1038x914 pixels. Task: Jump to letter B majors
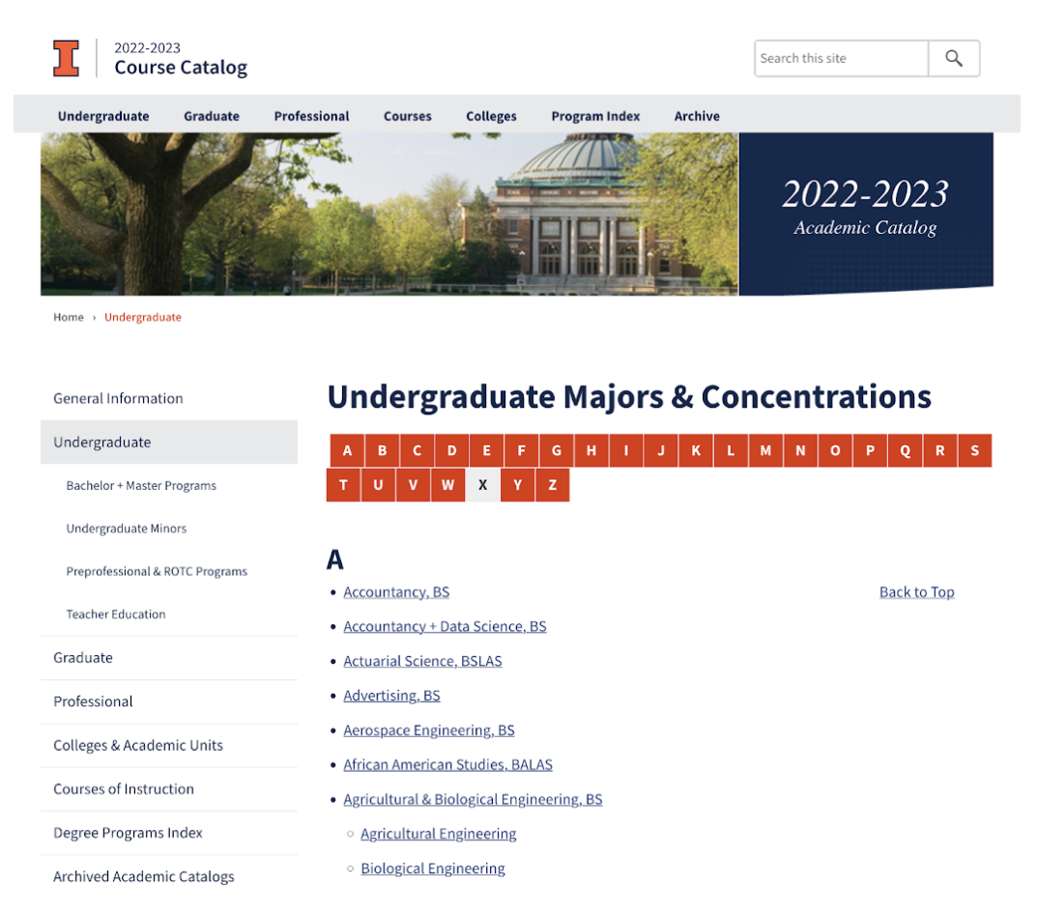[382, 450]
